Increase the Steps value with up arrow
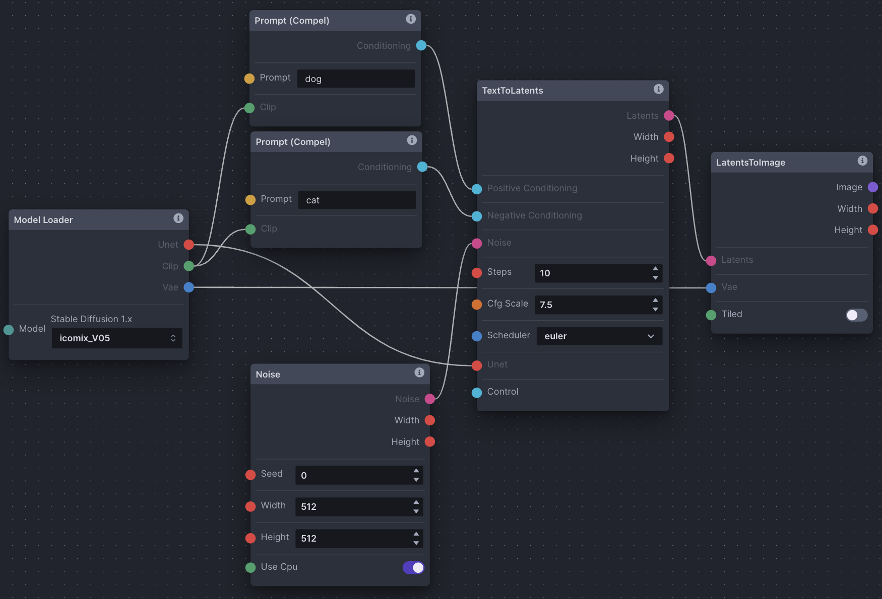Screen dimensions: 882x599 click(x=655, y=269)
